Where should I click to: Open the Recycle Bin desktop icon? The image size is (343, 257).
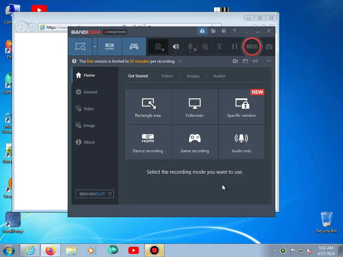(326, 222)
